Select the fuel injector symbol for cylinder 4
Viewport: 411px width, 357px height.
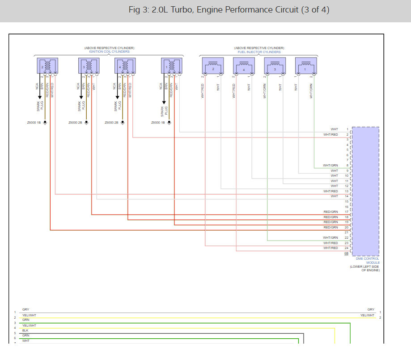tap(244, 66)
